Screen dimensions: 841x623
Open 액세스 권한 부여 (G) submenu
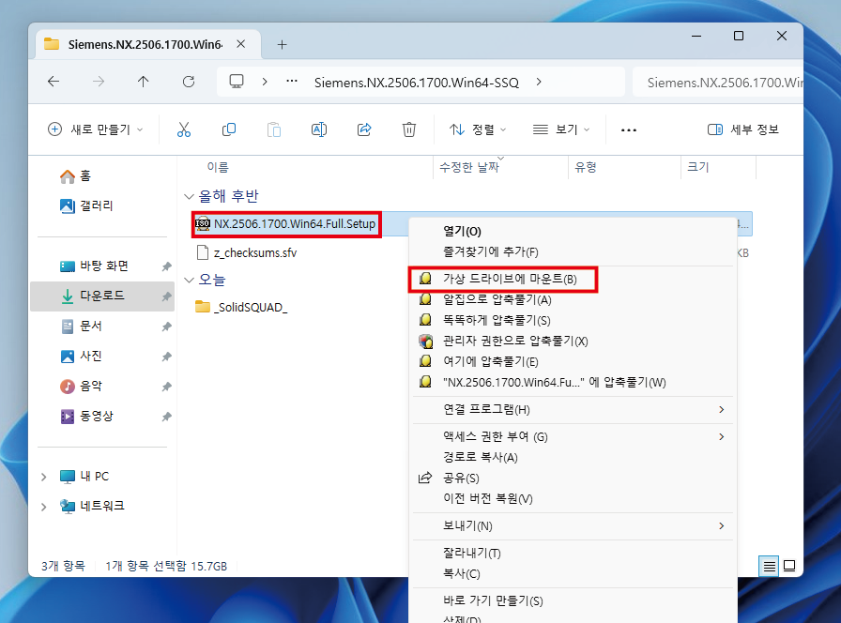pyautogui.click(x=573, y=437)
